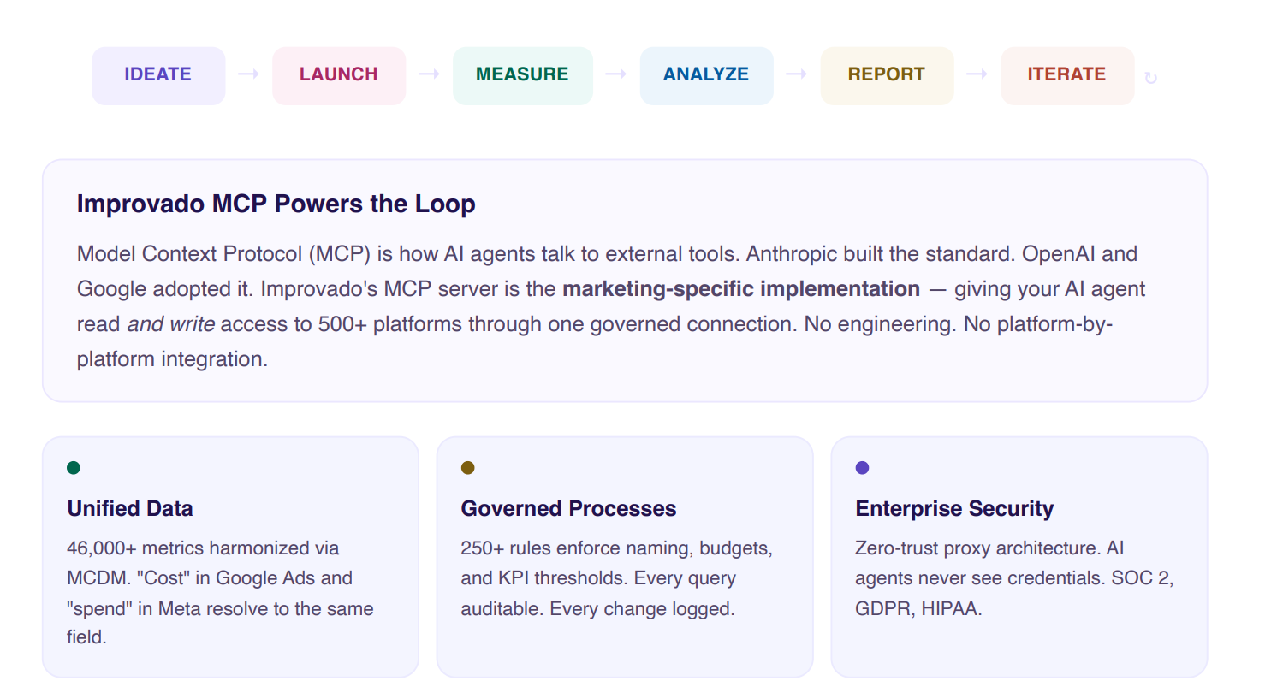Select the ITERATE stage pill
The image size is (1277, 687).
click(1066, 75)
